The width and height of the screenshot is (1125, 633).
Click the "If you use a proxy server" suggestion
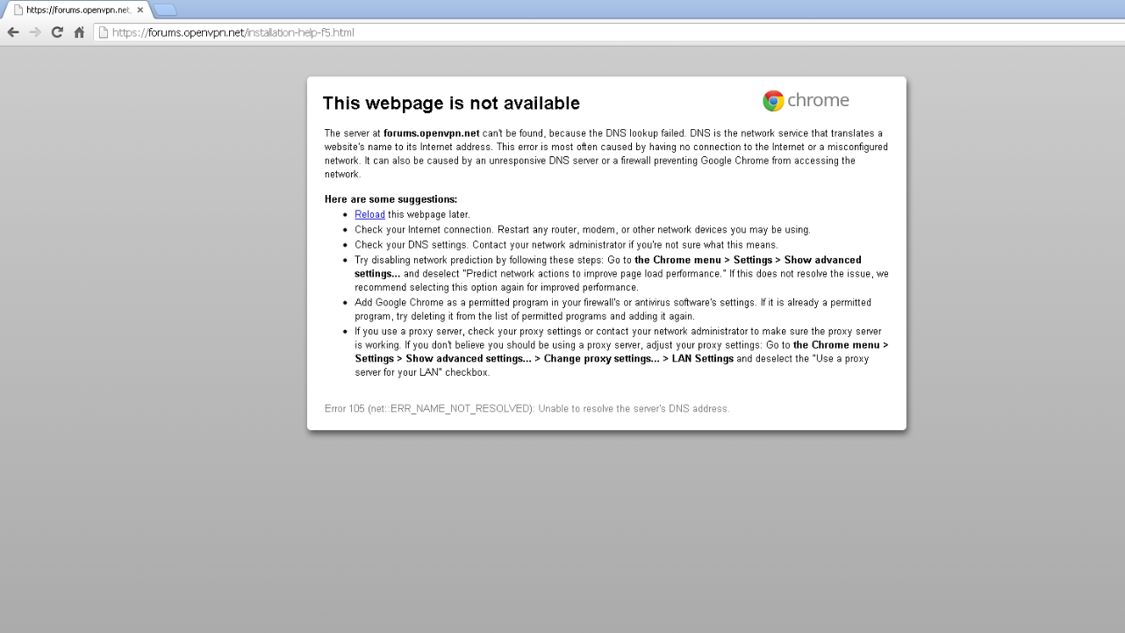[621, 351]
